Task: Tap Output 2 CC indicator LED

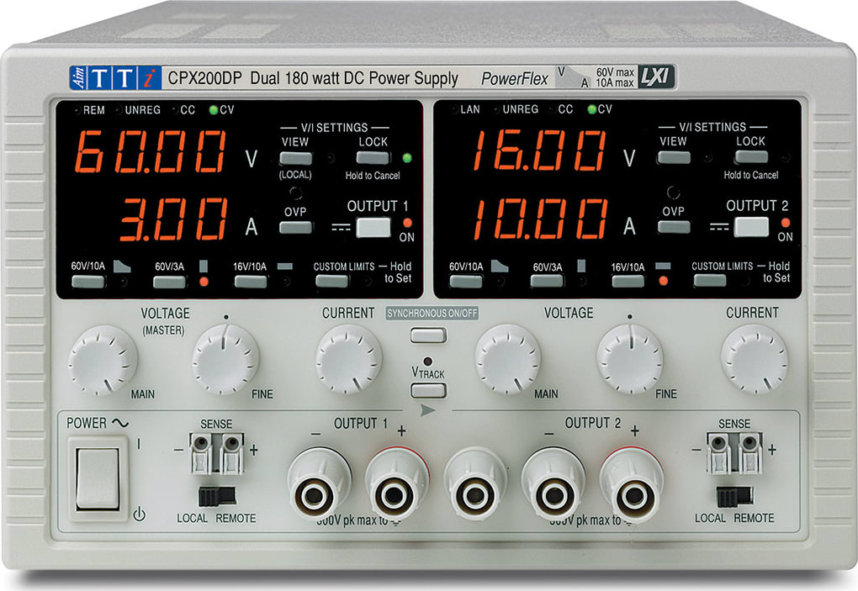Action: (x=553, y=108)
